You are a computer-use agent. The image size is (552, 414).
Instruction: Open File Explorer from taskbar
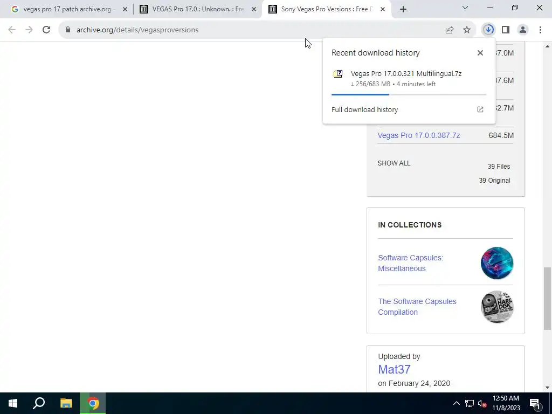click(x=66, y=403)
